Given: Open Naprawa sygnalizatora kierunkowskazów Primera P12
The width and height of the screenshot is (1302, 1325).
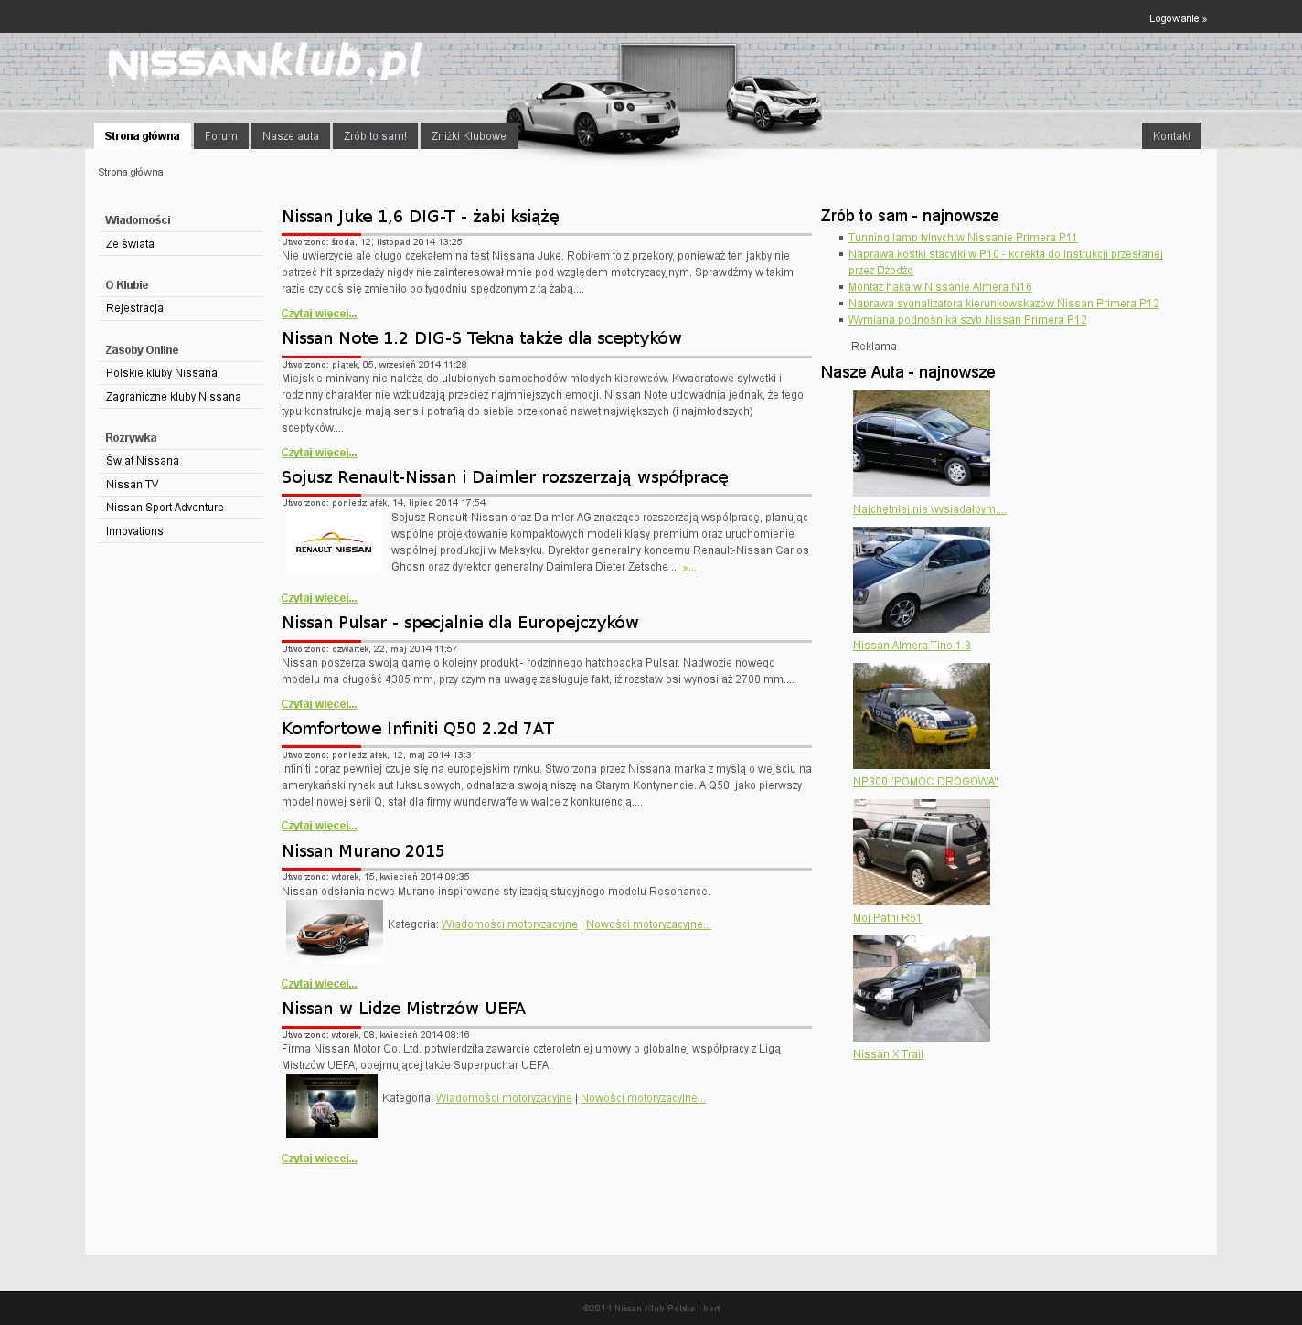Looking at the screenshot, I should point(1004,304).
